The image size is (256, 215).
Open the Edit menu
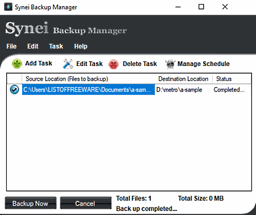coord(33,46)
